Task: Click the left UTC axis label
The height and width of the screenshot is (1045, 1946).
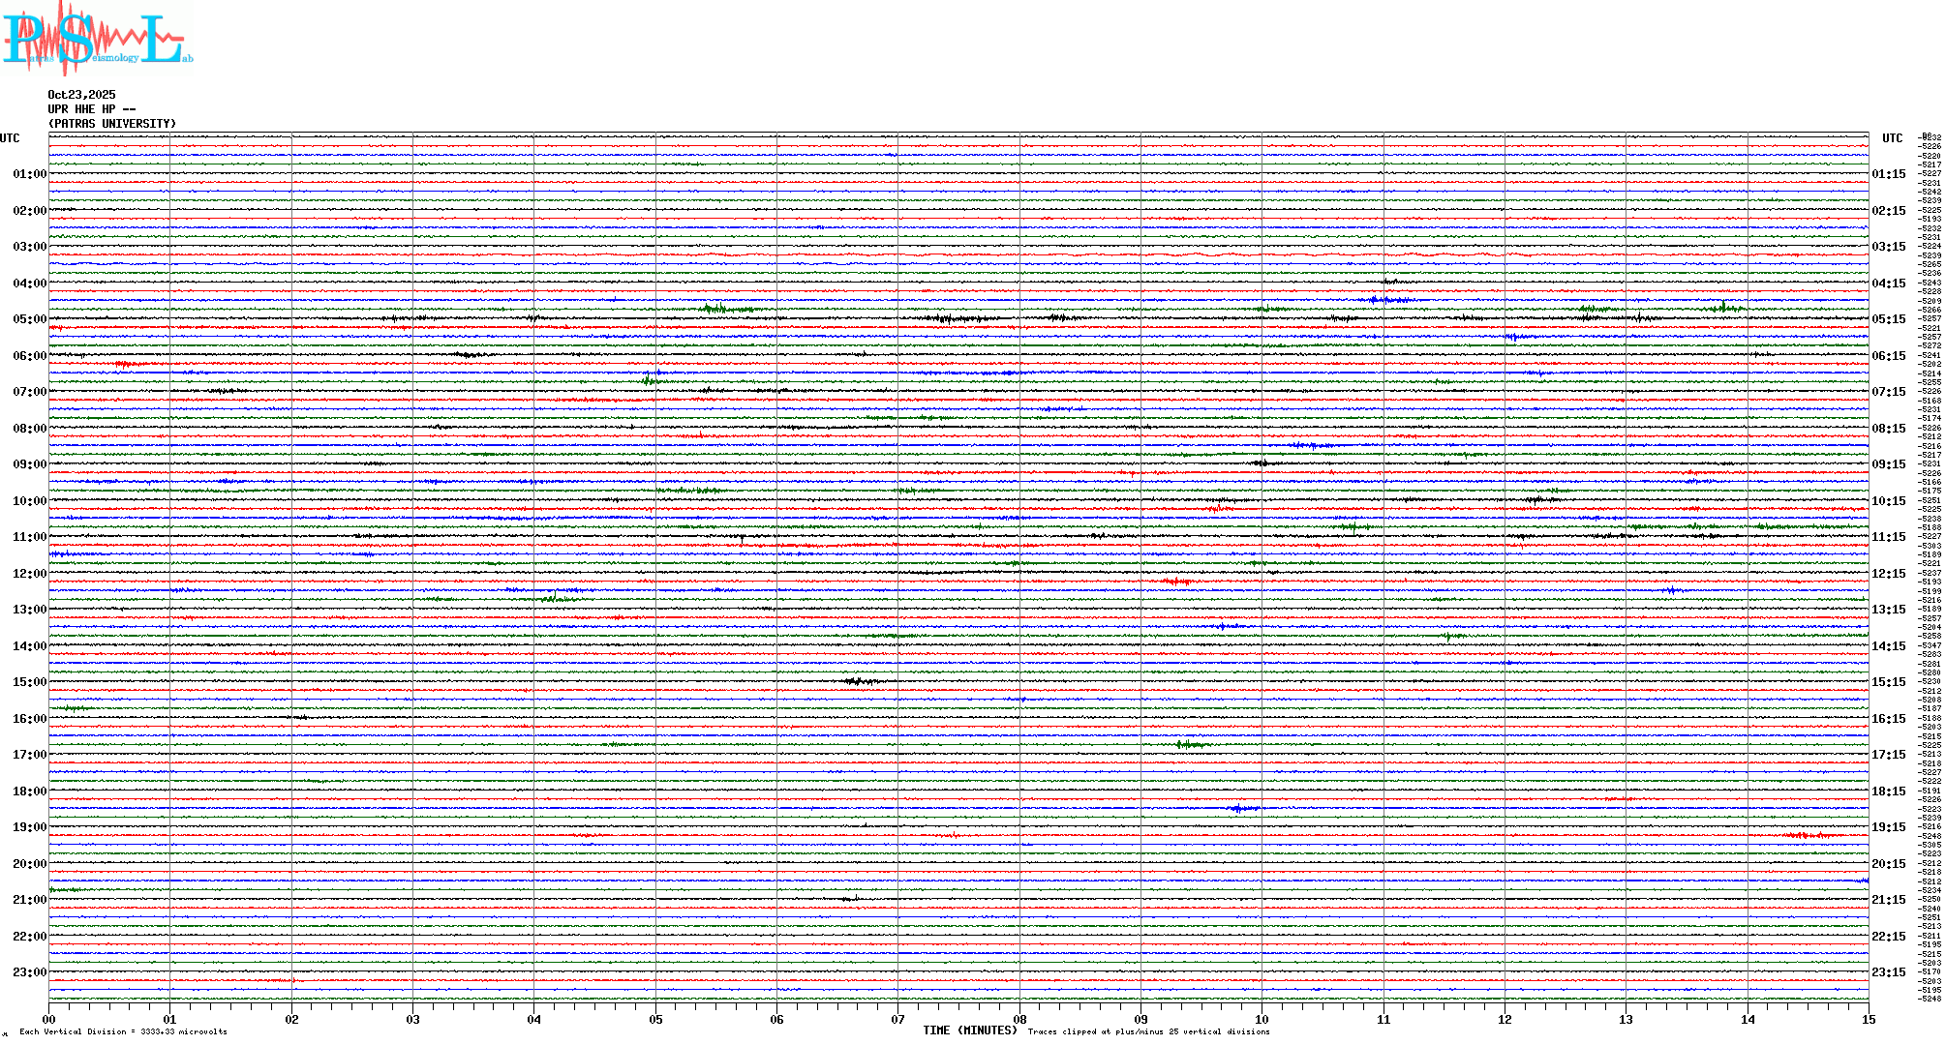Action: pyautogui.click(x=10, y=138)
